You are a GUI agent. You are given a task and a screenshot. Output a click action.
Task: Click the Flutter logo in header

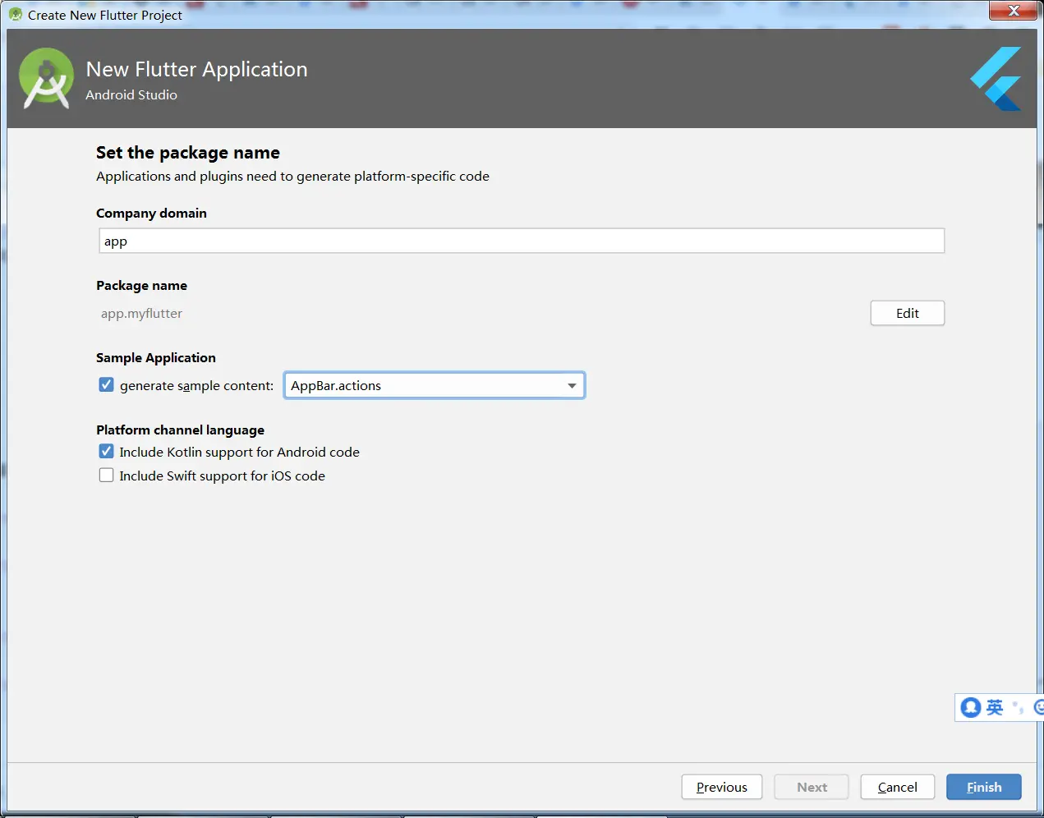(996, 79)
